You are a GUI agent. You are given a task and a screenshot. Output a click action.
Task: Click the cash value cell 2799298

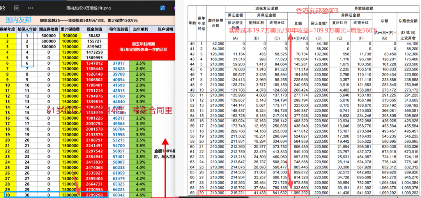(x=94, y=195)
